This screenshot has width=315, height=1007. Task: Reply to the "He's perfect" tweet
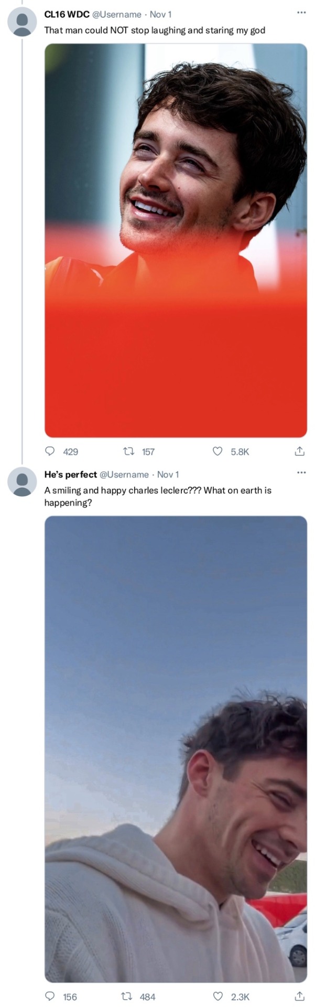50,996
